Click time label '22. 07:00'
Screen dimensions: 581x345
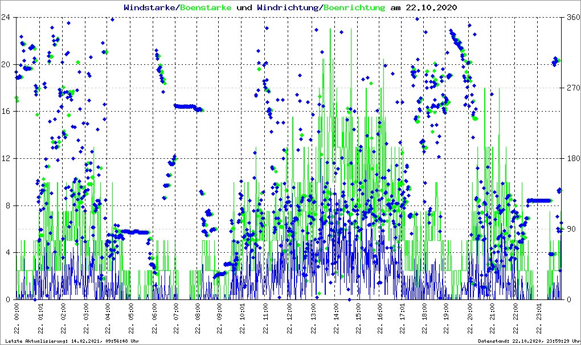[x=175, y=318]
